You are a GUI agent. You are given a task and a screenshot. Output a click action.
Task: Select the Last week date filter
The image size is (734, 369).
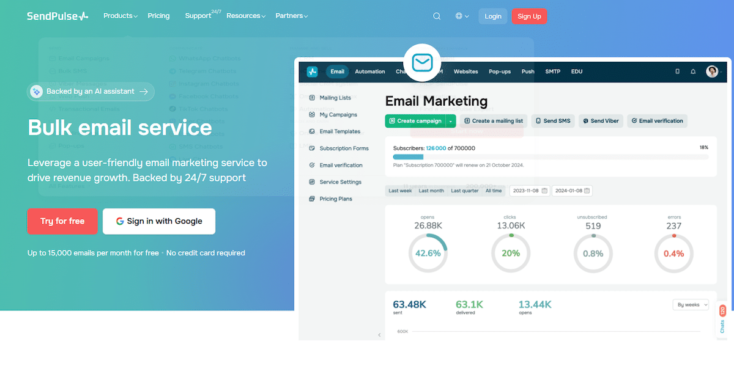click(x=401, y=191)
